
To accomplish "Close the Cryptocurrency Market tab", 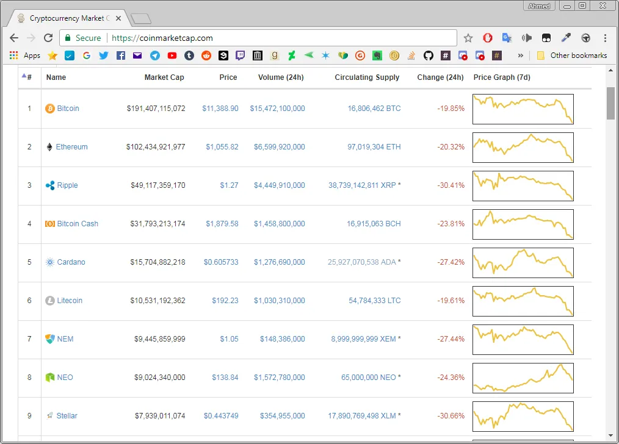I will [118, 18].
